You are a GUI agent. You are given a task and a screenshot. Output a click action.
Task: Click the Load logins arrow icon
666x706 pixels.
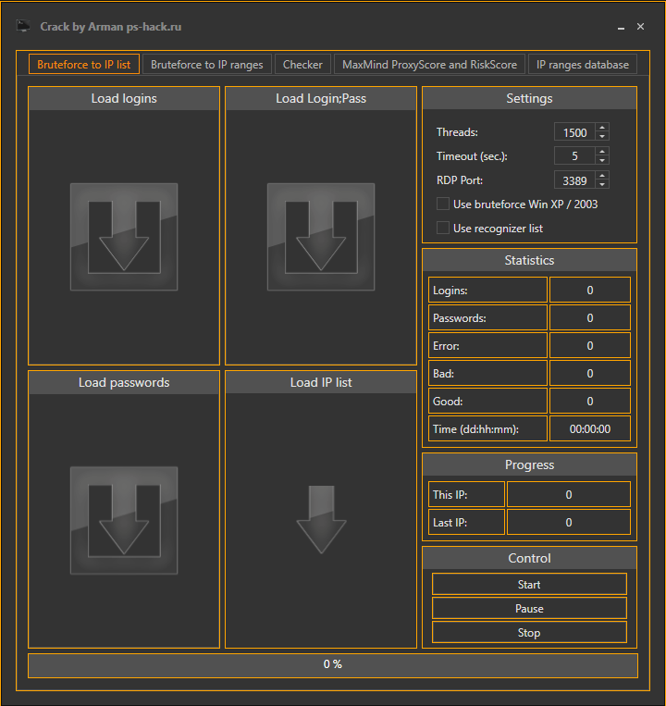tap(124, 237)
